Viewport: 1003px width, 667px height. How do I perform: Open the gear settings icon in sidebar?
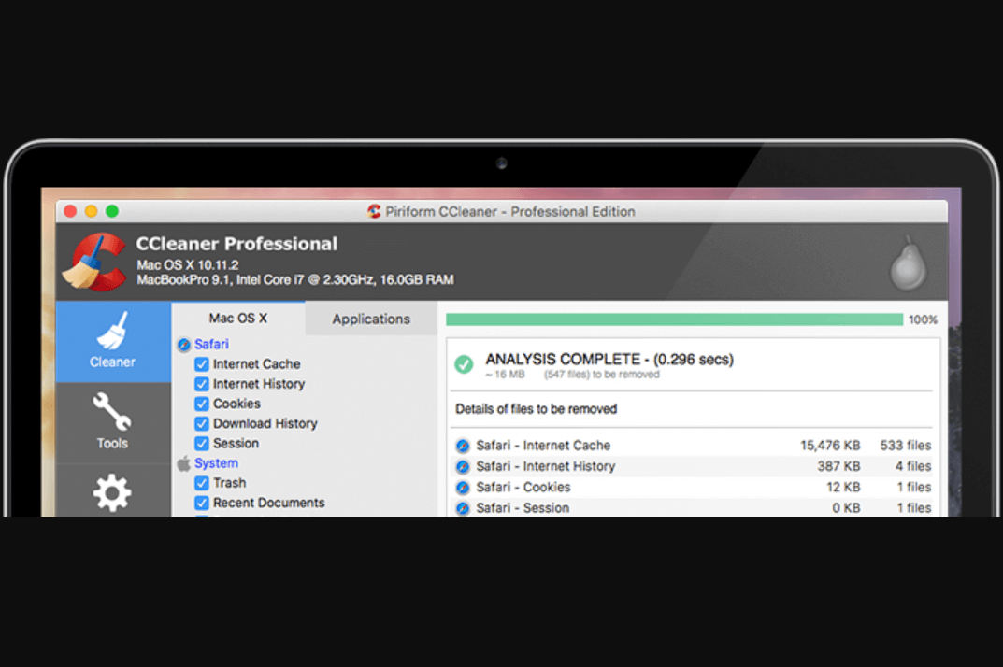pos(111,492)
